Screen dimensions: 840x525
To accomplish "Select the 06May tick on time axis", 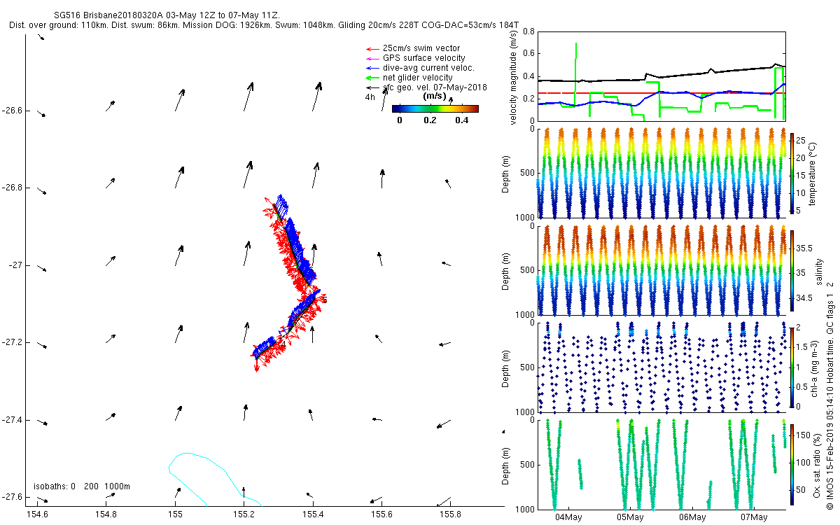I will point(692,517).
